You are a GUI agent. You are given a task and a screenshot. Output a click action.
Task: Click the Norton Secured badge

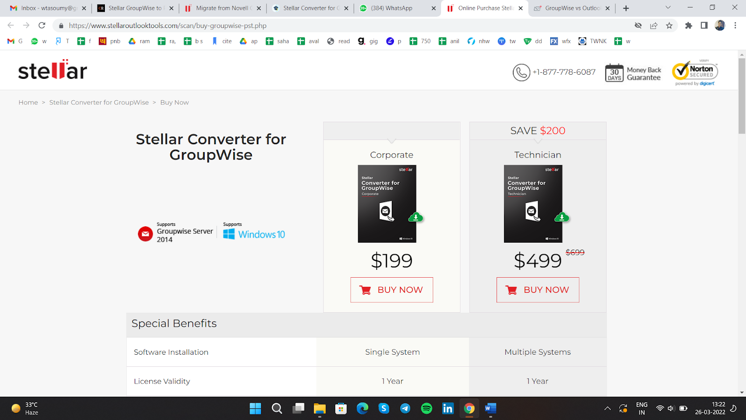point(695,73)
